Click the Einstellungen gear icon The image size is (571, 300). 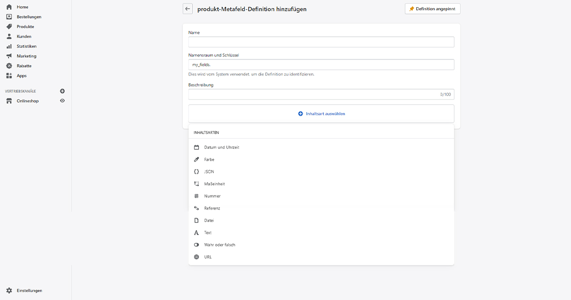(x=9, y=290)
